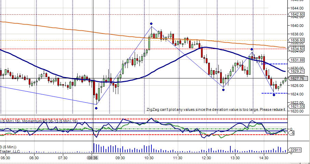Viewport: 310px width, 164px height.
Task: Click the highlighted 08:35 time label
Action: 93,158
